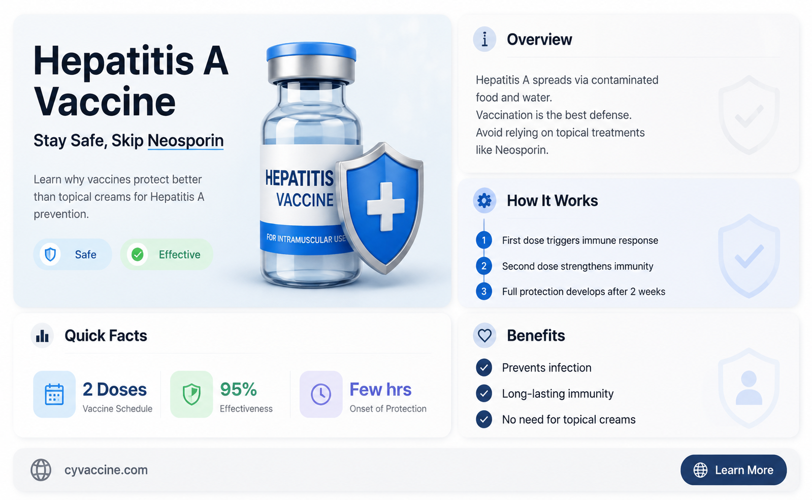This screenshot has width=812, height=500.
Task: Click the 95% effectiveness value
Action: tap(238, 390)
